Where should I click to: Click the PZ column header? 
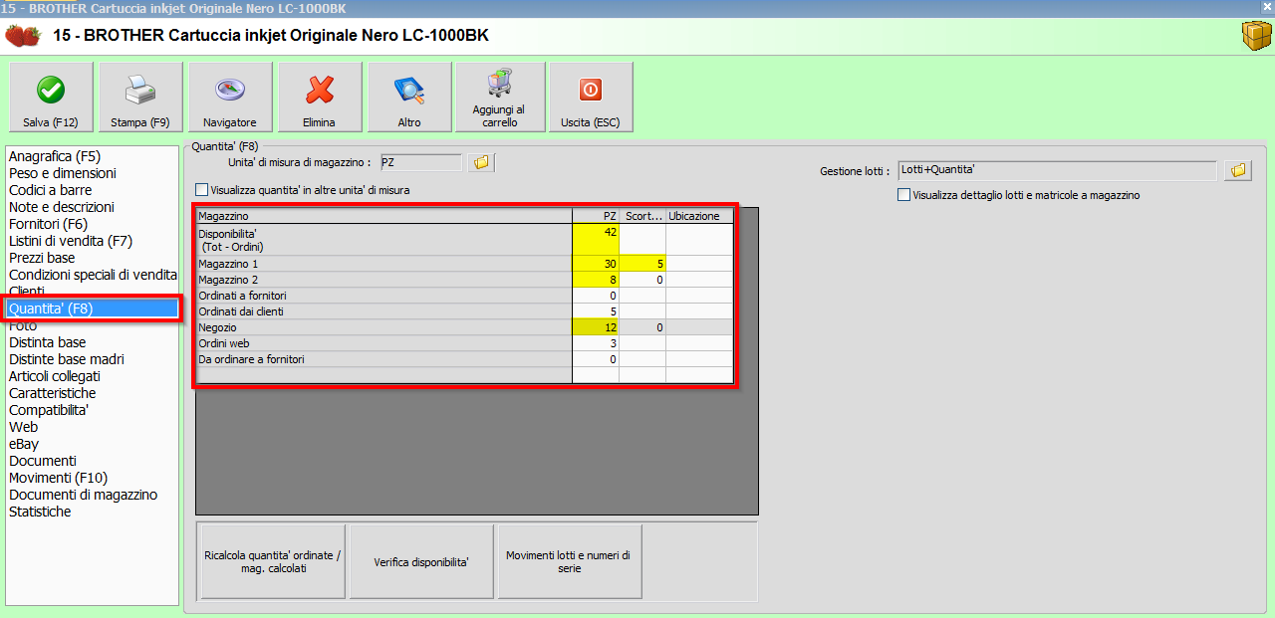[x=596, y=216]
